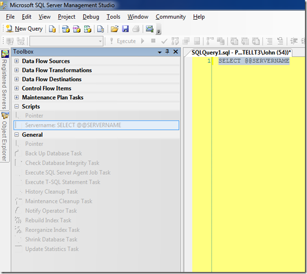
Task: Click the Decrease Indent icon
Action: pyautogui.click(x=294, y=41)
